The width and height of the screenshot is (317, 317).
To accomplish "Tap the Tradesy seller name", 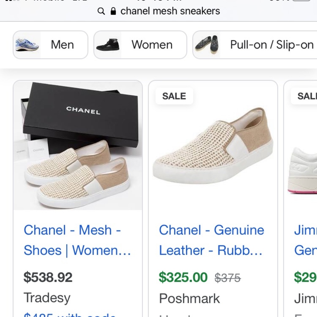I will click(x=47, y=298).
